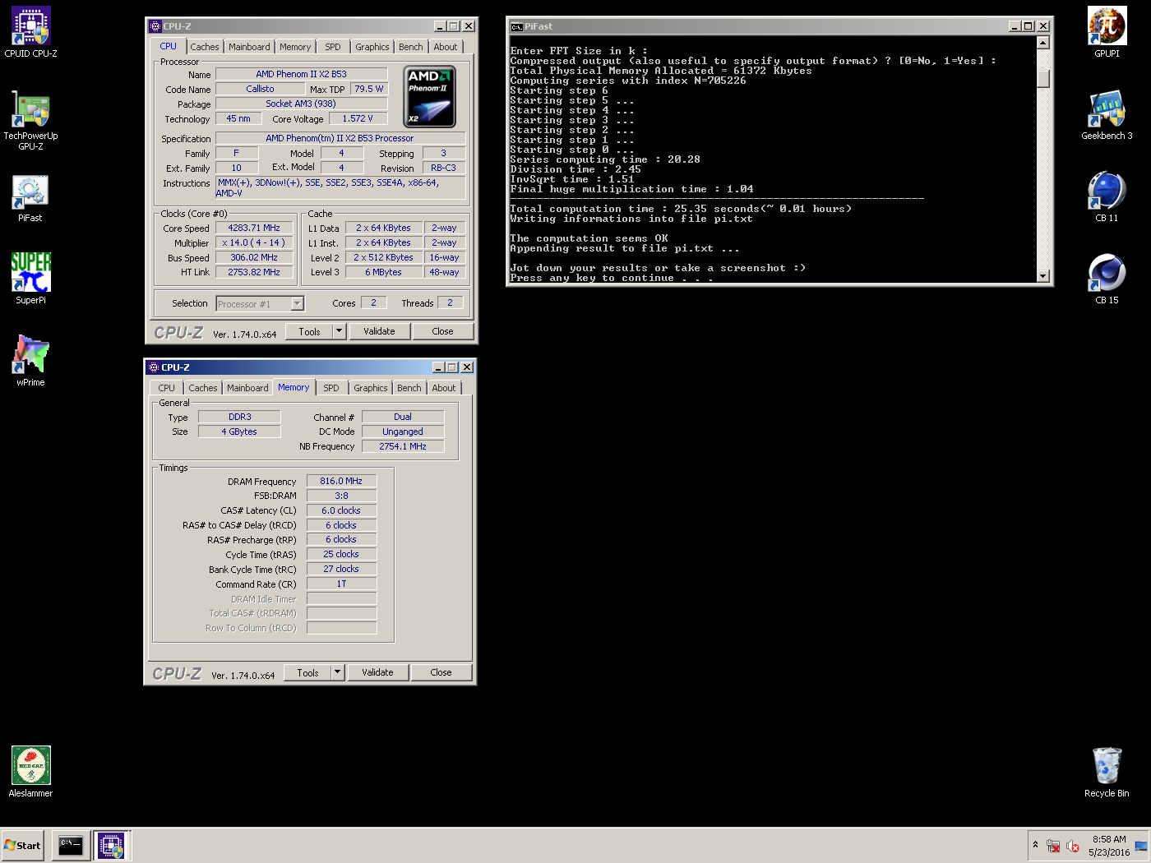
Task: Open About tab in lower CPU-Z window
Action: 444,388
